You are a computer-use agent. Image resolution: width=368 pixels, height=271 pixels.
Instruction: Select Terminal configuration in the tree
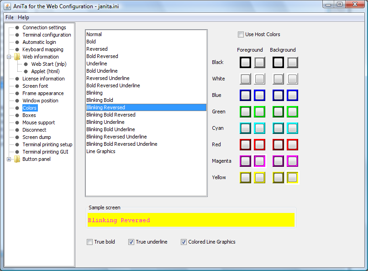tap(47, 35)
